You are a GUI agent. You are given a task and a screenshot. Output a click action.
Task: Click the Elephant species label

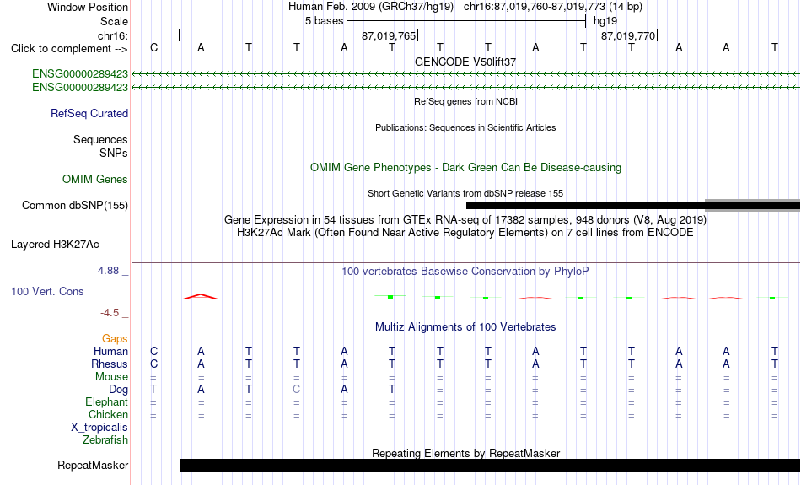pyautogui.click(x=107, y=401)
